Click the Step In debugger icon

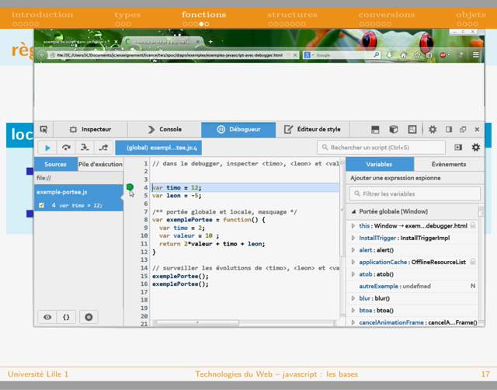pyautogui.click(x=85, y=148)
